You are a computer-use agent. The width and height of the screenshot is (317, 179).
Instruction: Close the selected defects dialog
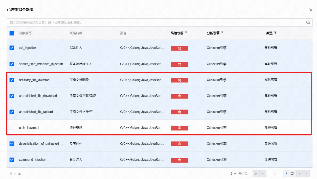coord(311,10)
